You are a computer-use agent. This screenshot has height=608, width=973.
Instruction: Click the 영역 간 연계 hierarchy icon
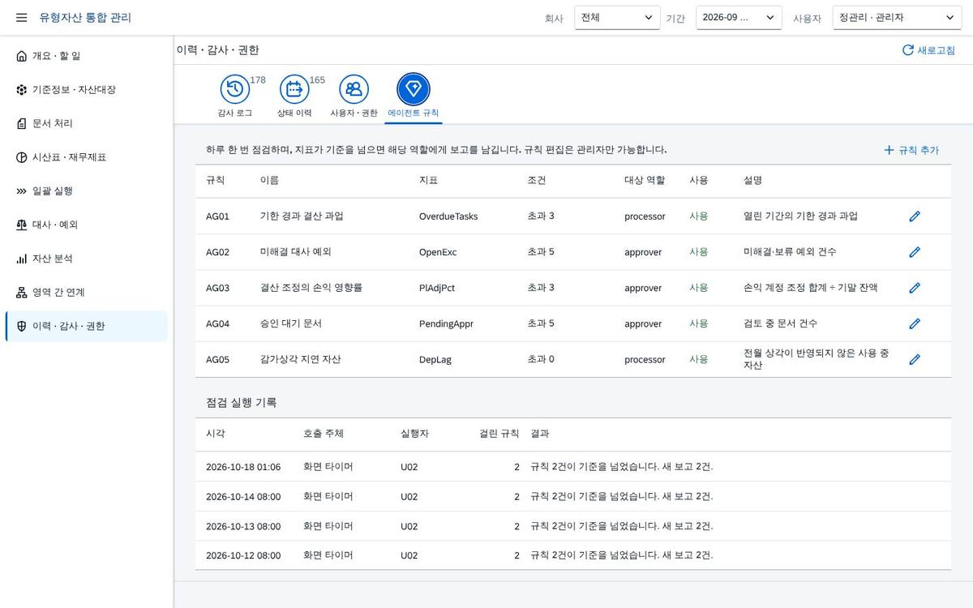[22, 293]
